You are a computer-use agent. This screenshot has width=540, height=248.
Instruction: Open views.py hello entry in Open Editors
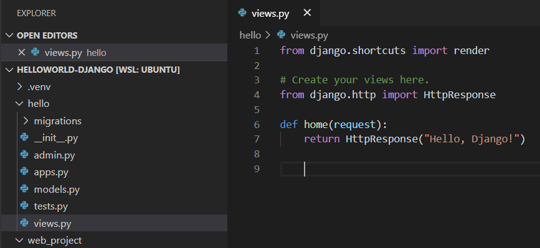tap(115, 53)
